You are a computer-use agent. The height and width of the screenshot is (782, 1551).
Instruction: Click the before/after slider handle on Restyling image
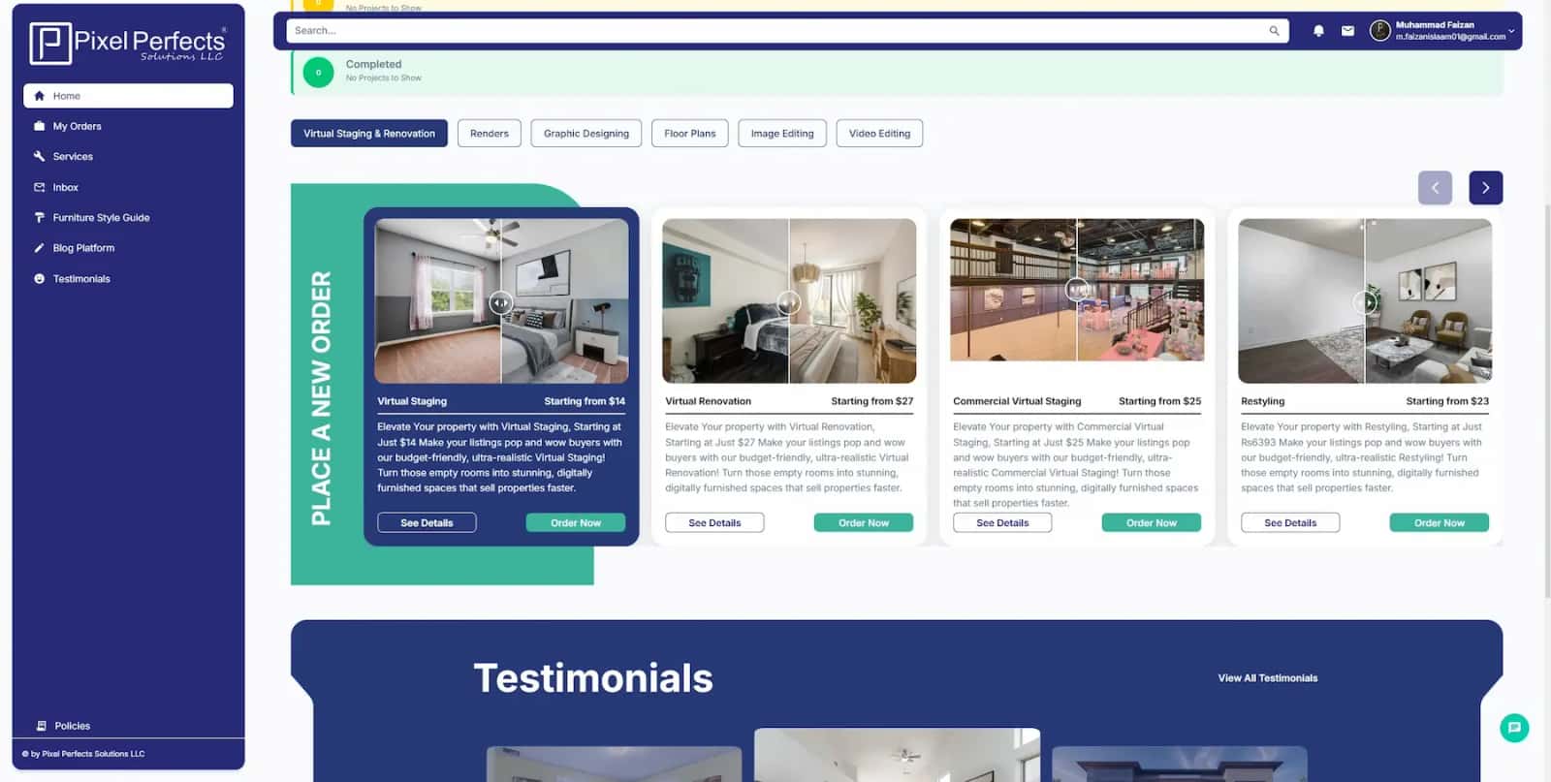coord(1365,302)
